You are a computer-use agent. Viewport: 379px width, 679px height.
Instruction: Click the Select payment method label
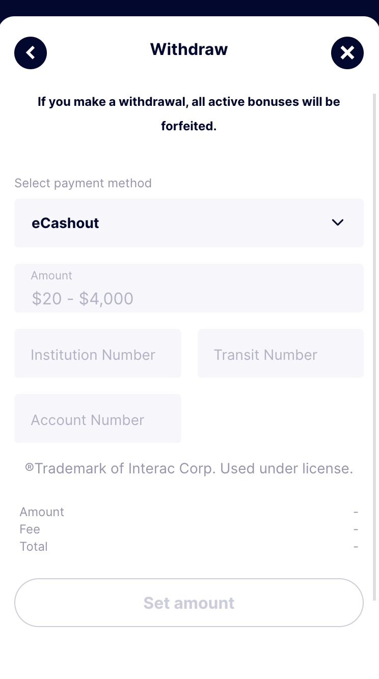click(x=83, y=183)
